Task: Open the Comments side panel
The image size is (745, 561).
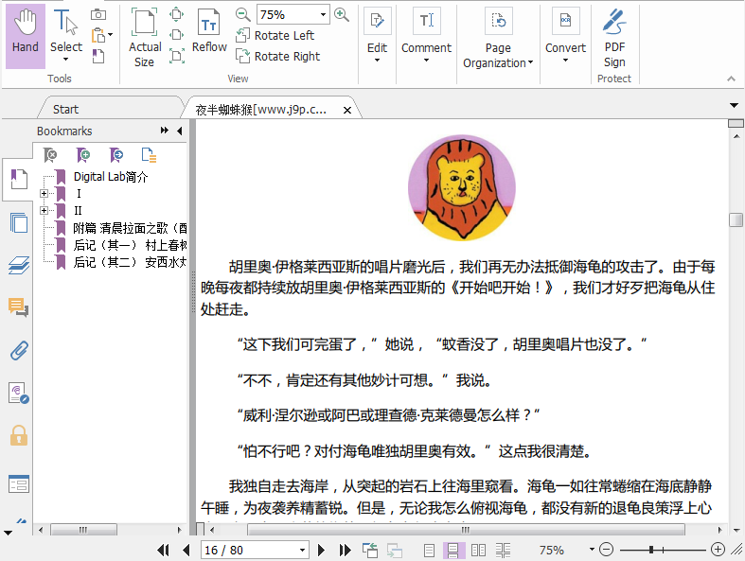Action: (x=19, y=307)
